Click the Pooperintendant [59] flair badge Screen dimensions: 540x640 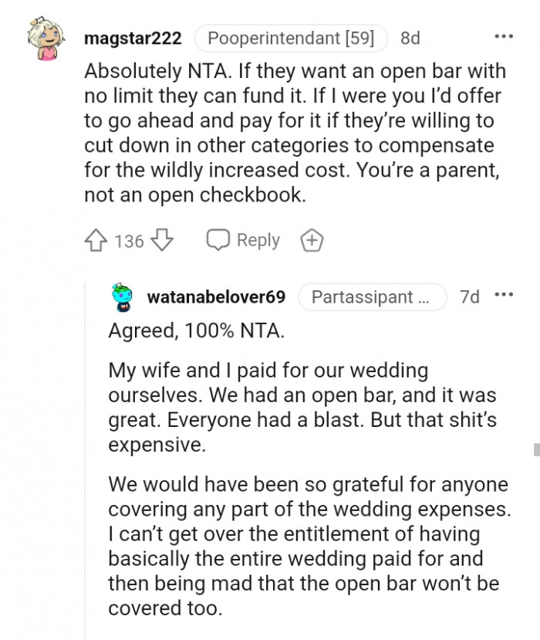tap(291, 36)
